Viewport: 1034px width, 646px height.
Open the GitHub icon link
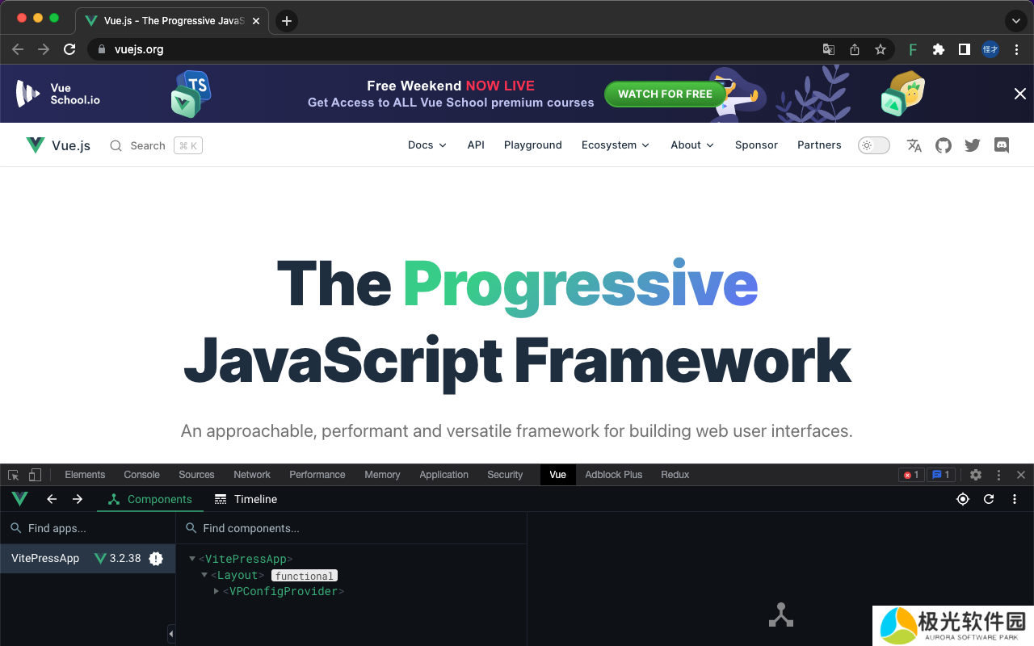[944, 145]
